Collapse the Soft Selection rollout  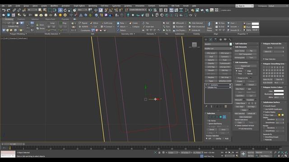(x=241, y=44)
